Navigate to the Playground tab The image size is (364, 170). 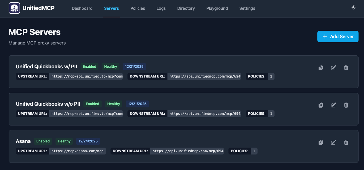tap(217, 8)
